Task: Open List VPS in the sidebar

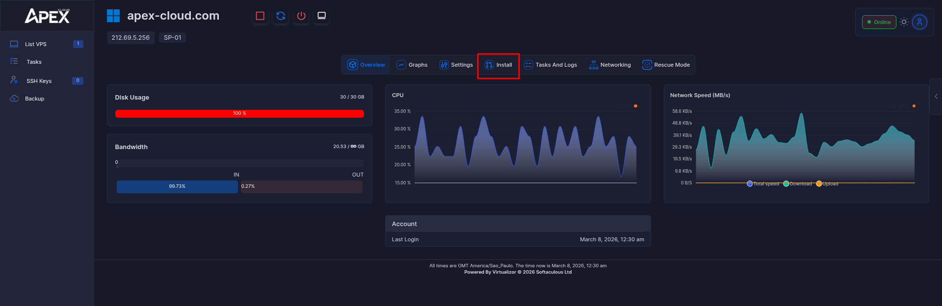Action: (36, 44)
